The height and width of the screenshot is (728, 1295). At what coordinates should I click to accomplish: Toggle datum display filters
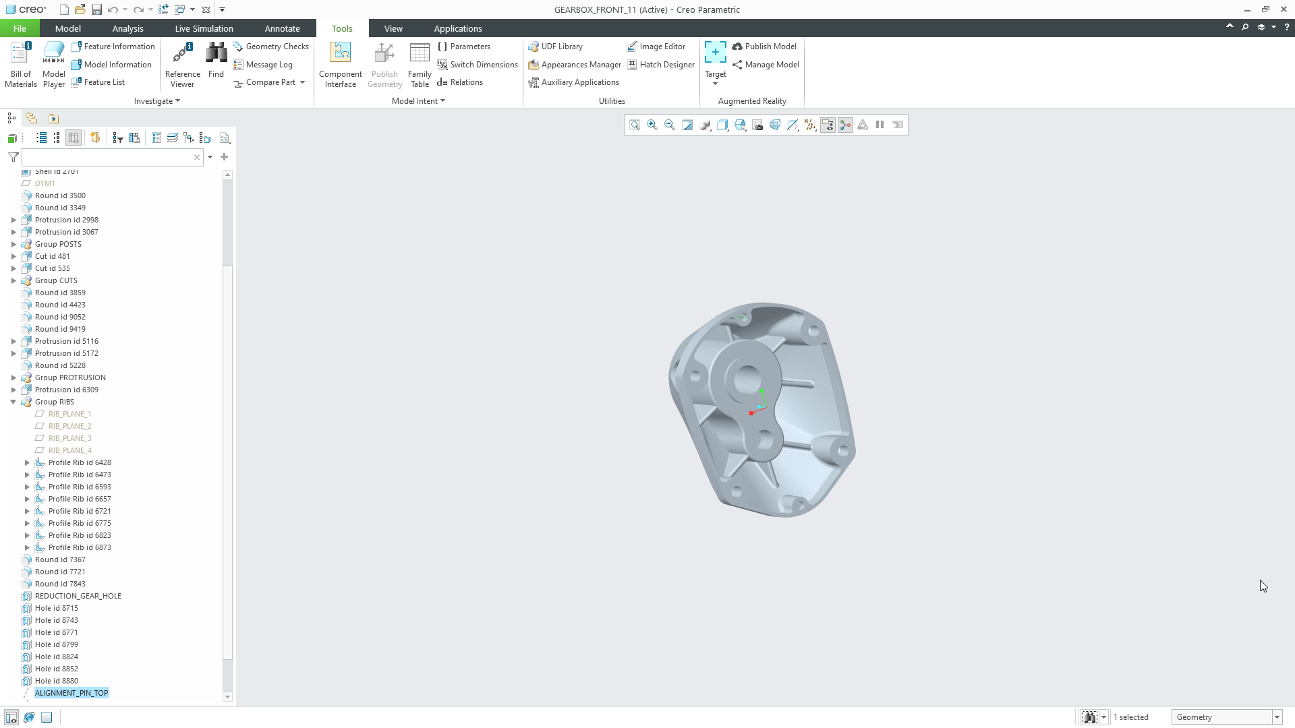click(x=810, y=125)
